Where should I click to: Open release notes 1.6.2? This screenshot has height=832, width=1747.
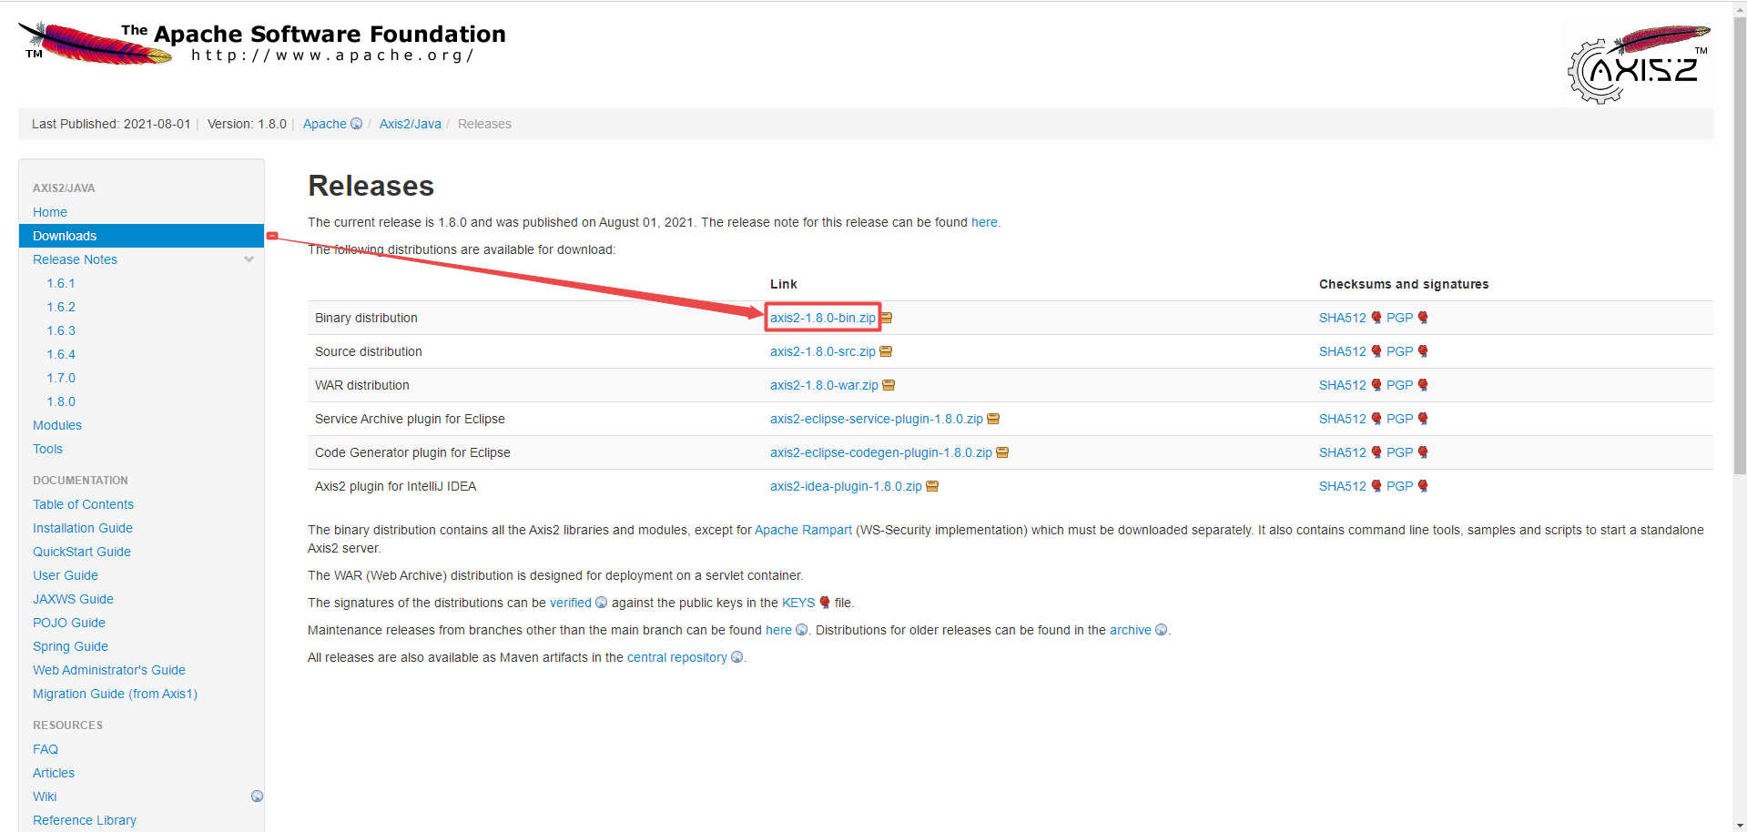61,307
